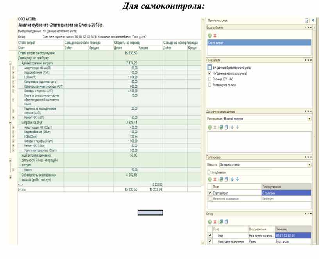Uncheck Налоговое назначение filter row in Отбор
Viewport: 319px width, 259px height.
[x=210, y=241]
